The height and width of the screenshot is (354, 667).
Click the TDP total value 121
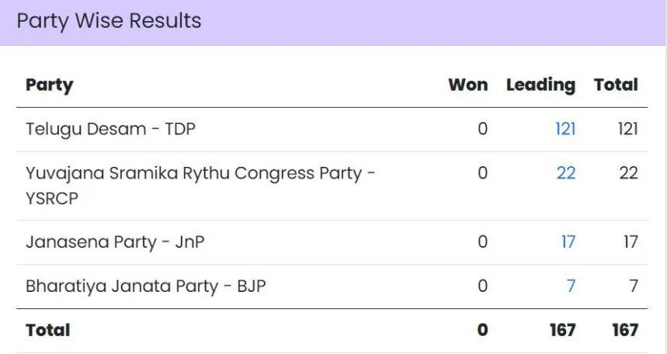(627, 129)
